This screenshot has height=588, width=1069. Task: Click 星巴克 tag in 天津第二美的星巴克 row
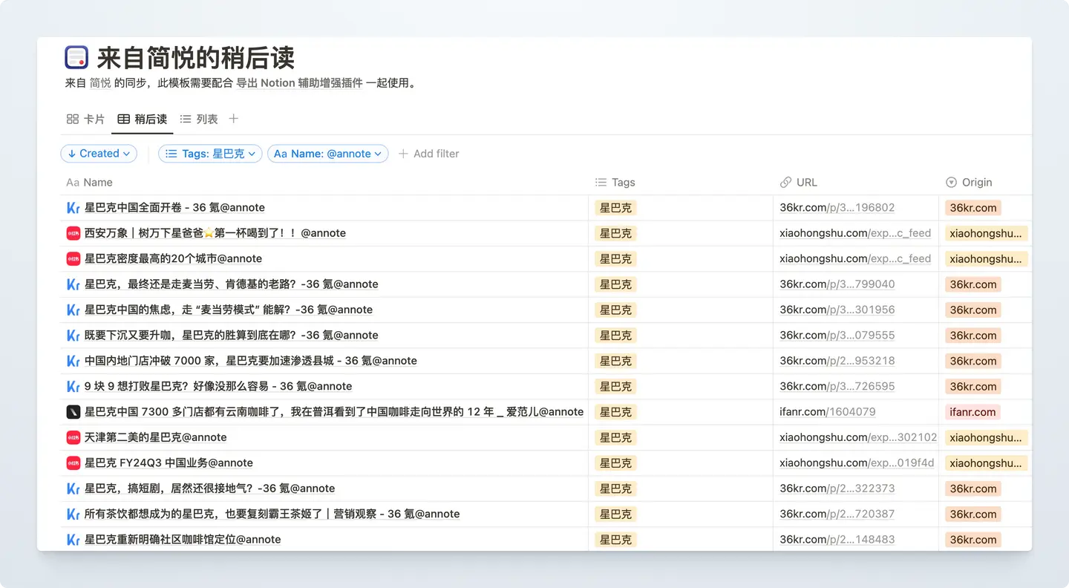pos(615,437)
